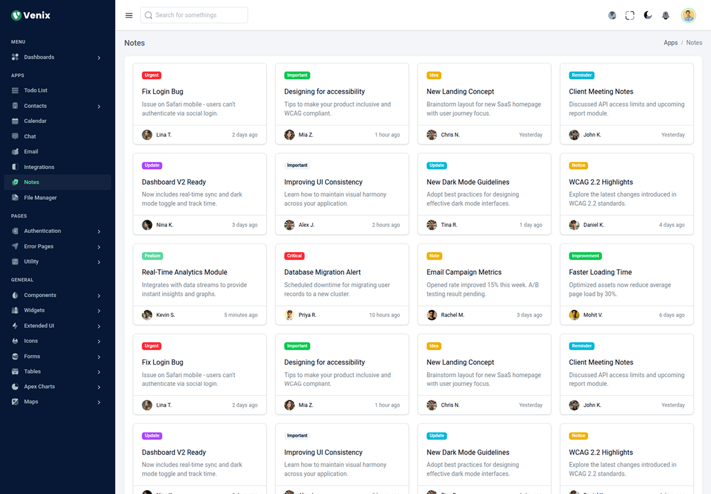
Task: Toggle dark mode with moon icon
Action: tap(648, 16)
